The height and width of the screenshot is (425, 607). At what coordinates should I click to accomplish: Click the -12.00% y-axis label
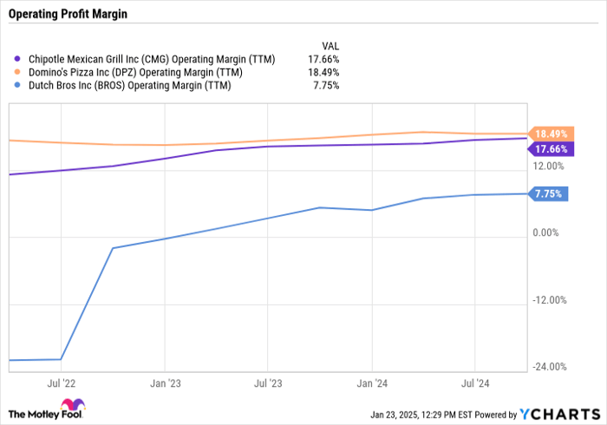tap(550, 300)
